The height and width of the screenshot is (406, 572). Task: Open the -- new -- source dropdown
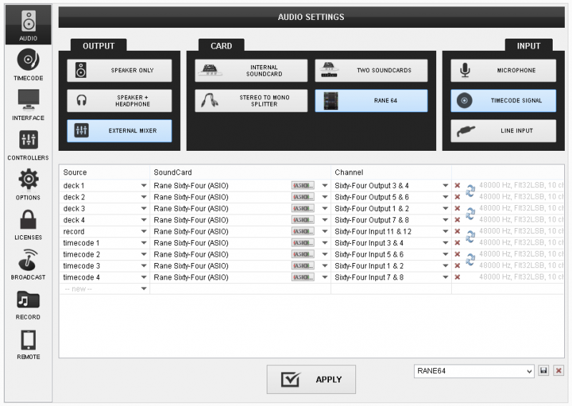click(x=144, y=289)
